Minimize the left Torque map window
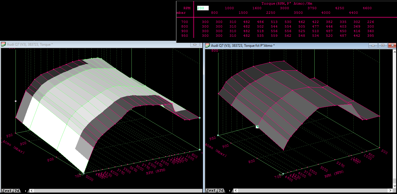 click(x=195, y=44)
